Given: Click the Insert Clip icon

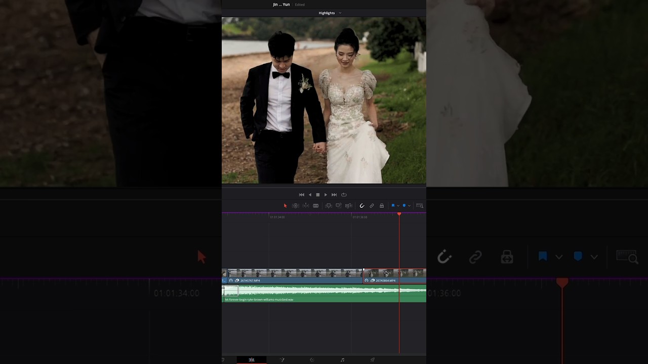Looking at the screenshot, I should (x=329, y=206).
